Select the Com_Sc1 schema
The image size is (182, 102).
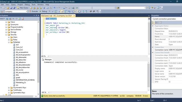point(19,47)
